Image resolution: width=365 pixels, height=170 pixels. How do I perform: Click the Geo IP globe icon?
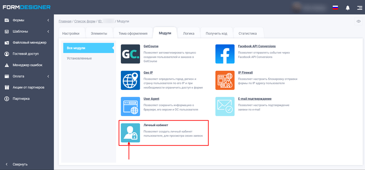(x=130, y=80)
